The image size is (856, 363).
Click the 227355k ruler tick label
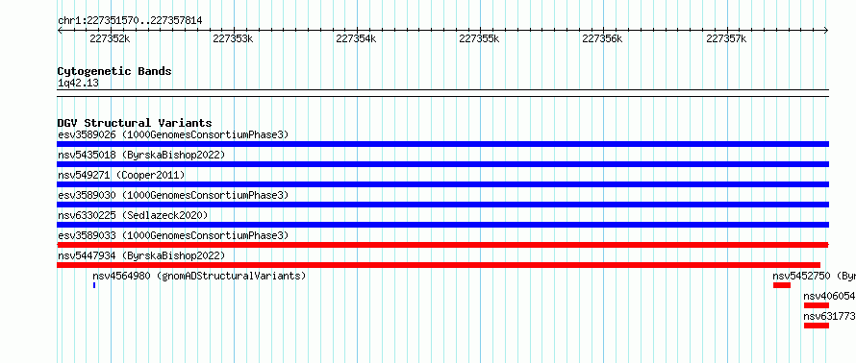click(479, 38)
